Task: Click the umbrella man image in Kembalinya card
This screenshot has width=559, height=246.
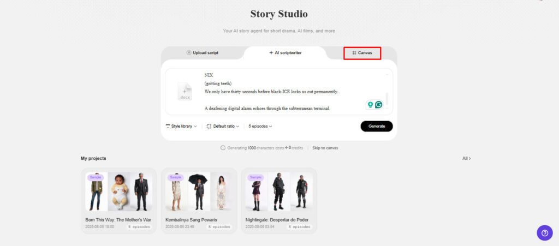Action: [199, 192]
